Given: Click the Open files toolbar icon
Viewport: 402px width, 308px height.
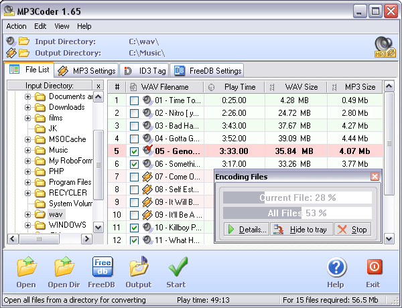Looking at the screenshot, I should tap(26, 268).
